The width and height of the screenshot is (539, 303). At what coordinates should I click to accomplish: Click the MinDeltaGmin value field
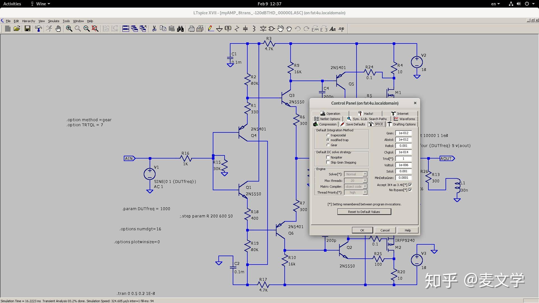click(x=403, y=178)
